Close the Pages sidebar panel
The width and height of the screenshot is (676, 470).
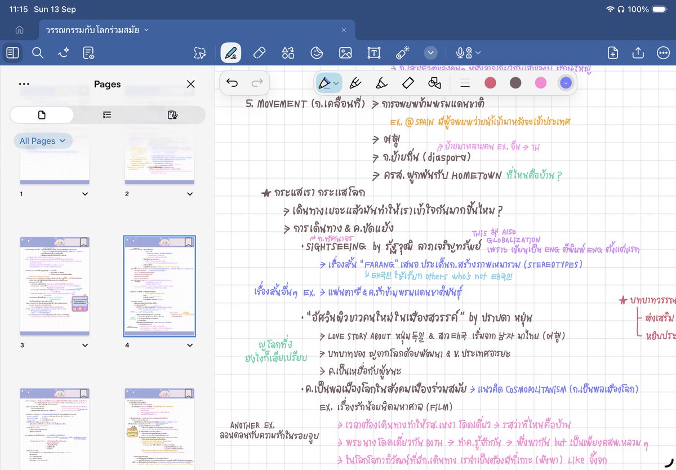pos(190,84)
